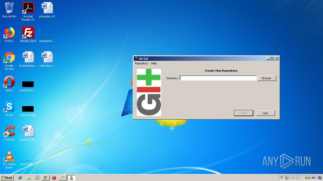The width and height of the screenshot is (323, 181).
Task: Click the Show desktop tray button
Action: (320, 178)
